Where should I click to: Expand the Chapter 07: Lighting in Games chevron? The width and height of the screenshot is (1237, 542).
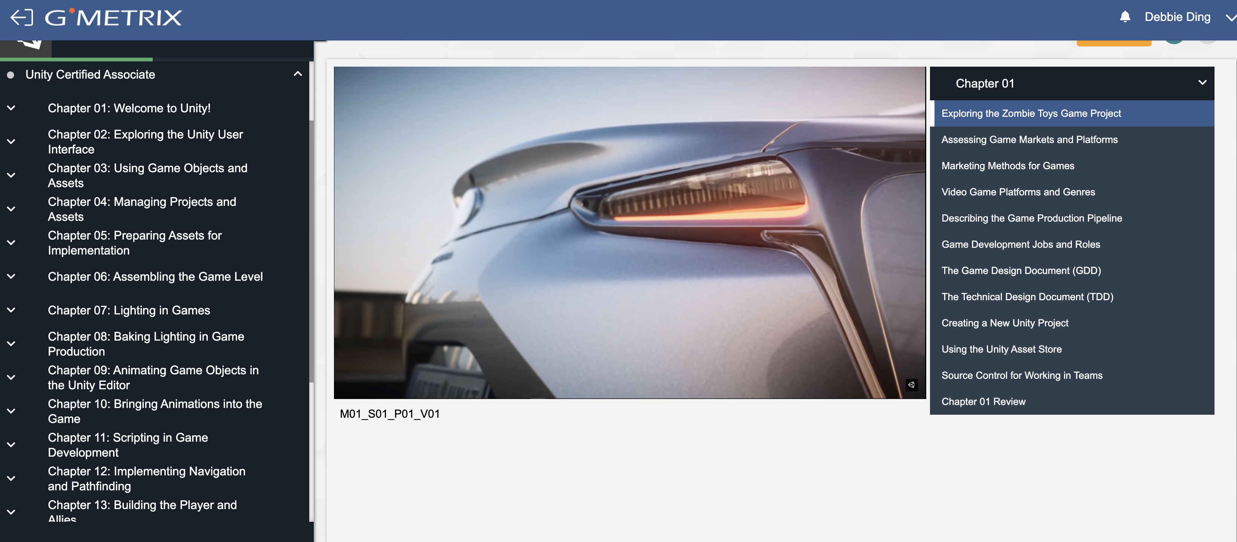click(11, 310)
